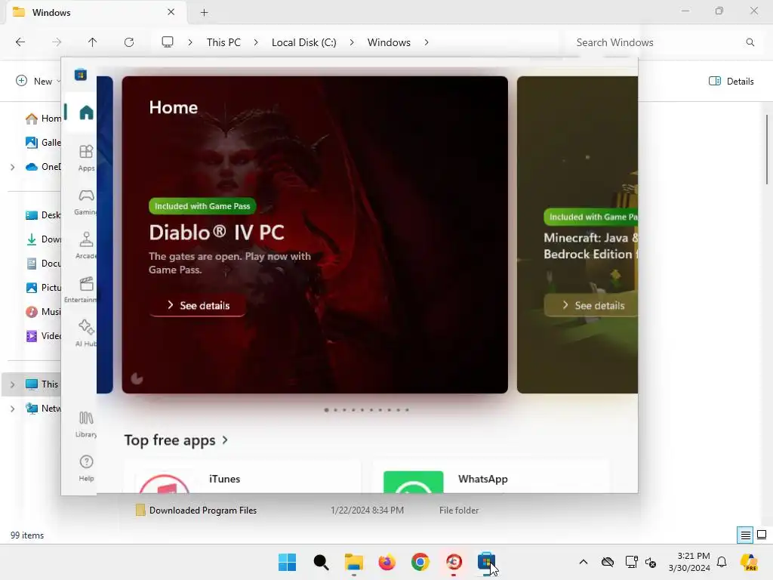Click the PC icon in address bar
Viewport: 773px width, 580px height.
(168, 42)
